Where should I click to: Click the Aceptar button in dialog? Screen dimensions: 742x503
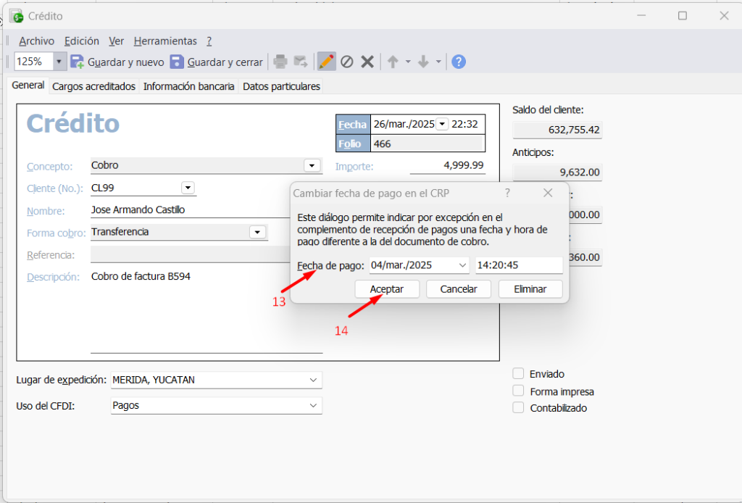pos(388,289)
